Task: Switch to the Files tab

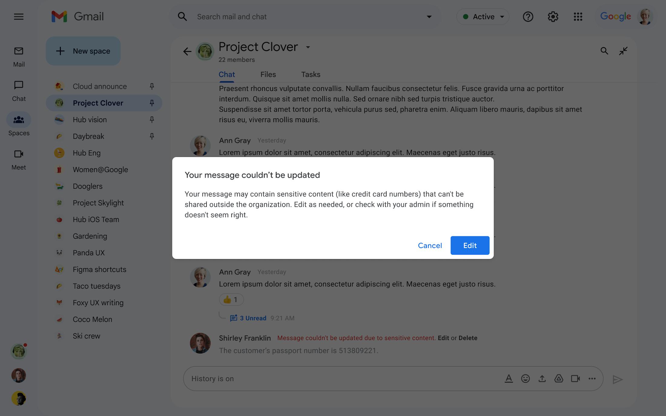Action: tap(268, 74)
